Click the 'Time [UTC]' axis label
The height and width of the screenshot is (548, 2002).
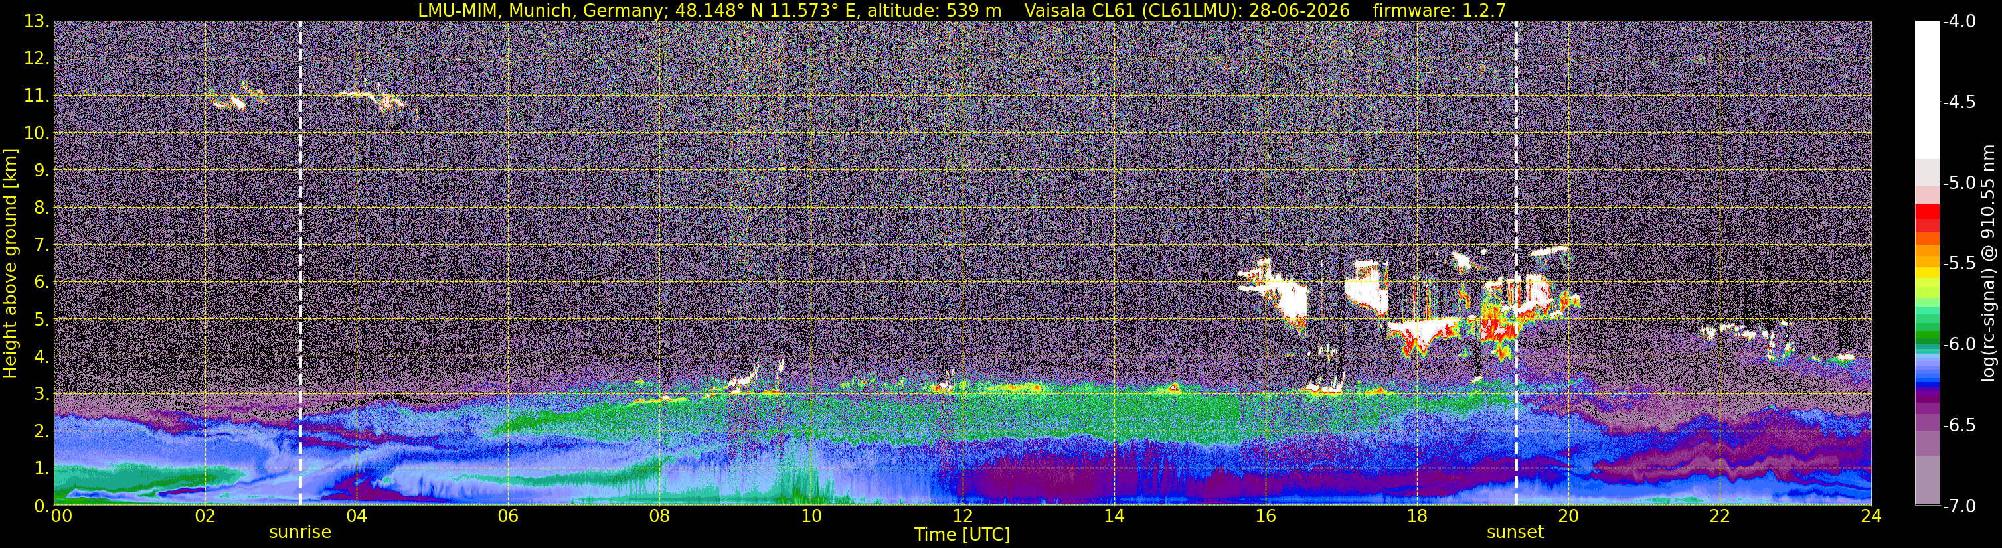coord(962,535)
